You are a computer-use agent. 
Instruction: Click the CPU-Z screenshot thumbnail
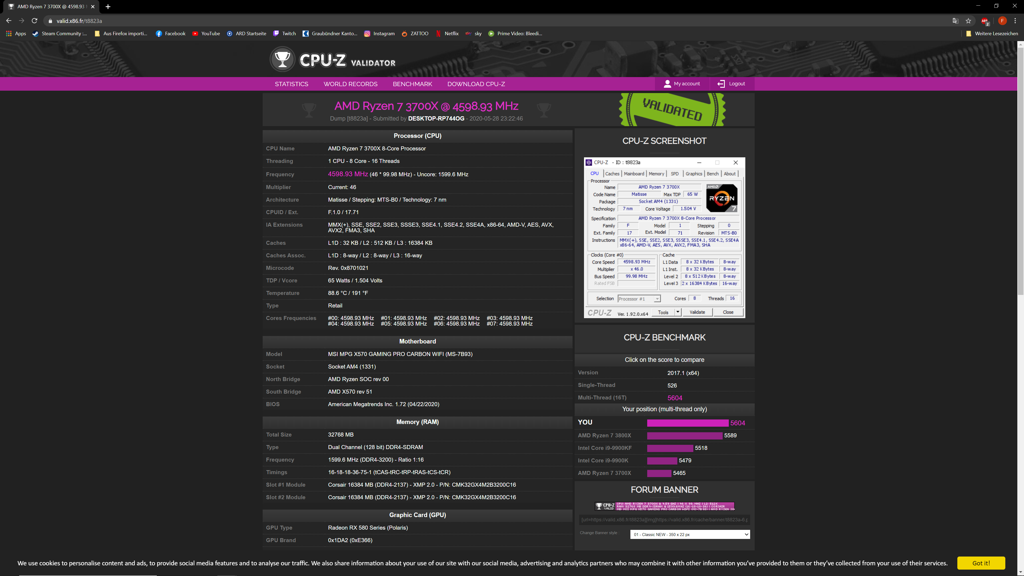pyautogui.click(x=664, y=238)
